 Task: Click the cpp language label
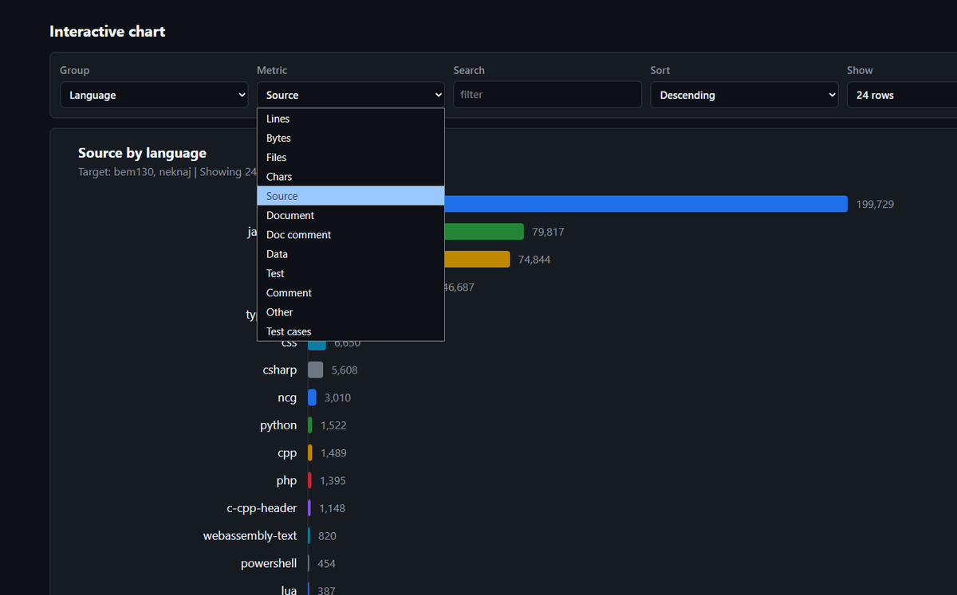coord(287,453)
